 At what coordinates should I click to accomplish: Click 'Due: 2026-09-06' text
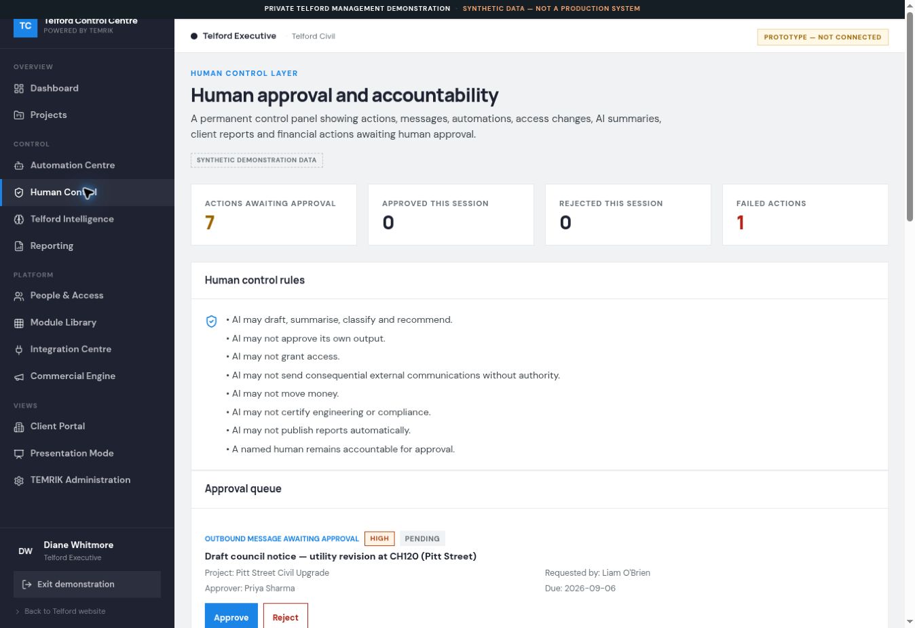click(x=580, y=589)
